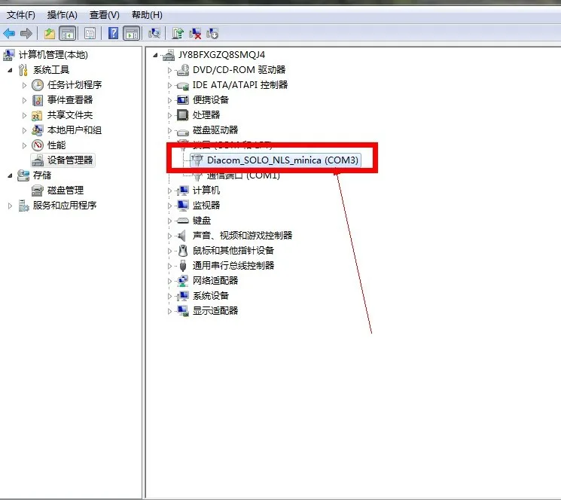Select 设备管理器 in the left tree
Screen dimensions: 561x500
tap(70, 160)
